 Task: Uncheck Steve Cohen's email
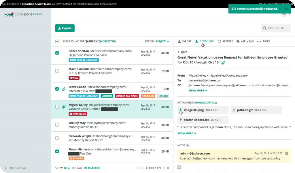tap(57, 89)
